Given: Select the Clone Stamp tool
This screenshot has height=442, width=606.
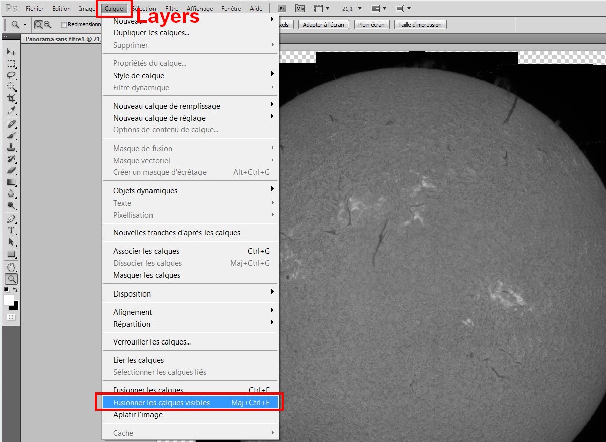Looking at the screenshot, I should pos(11,147).
